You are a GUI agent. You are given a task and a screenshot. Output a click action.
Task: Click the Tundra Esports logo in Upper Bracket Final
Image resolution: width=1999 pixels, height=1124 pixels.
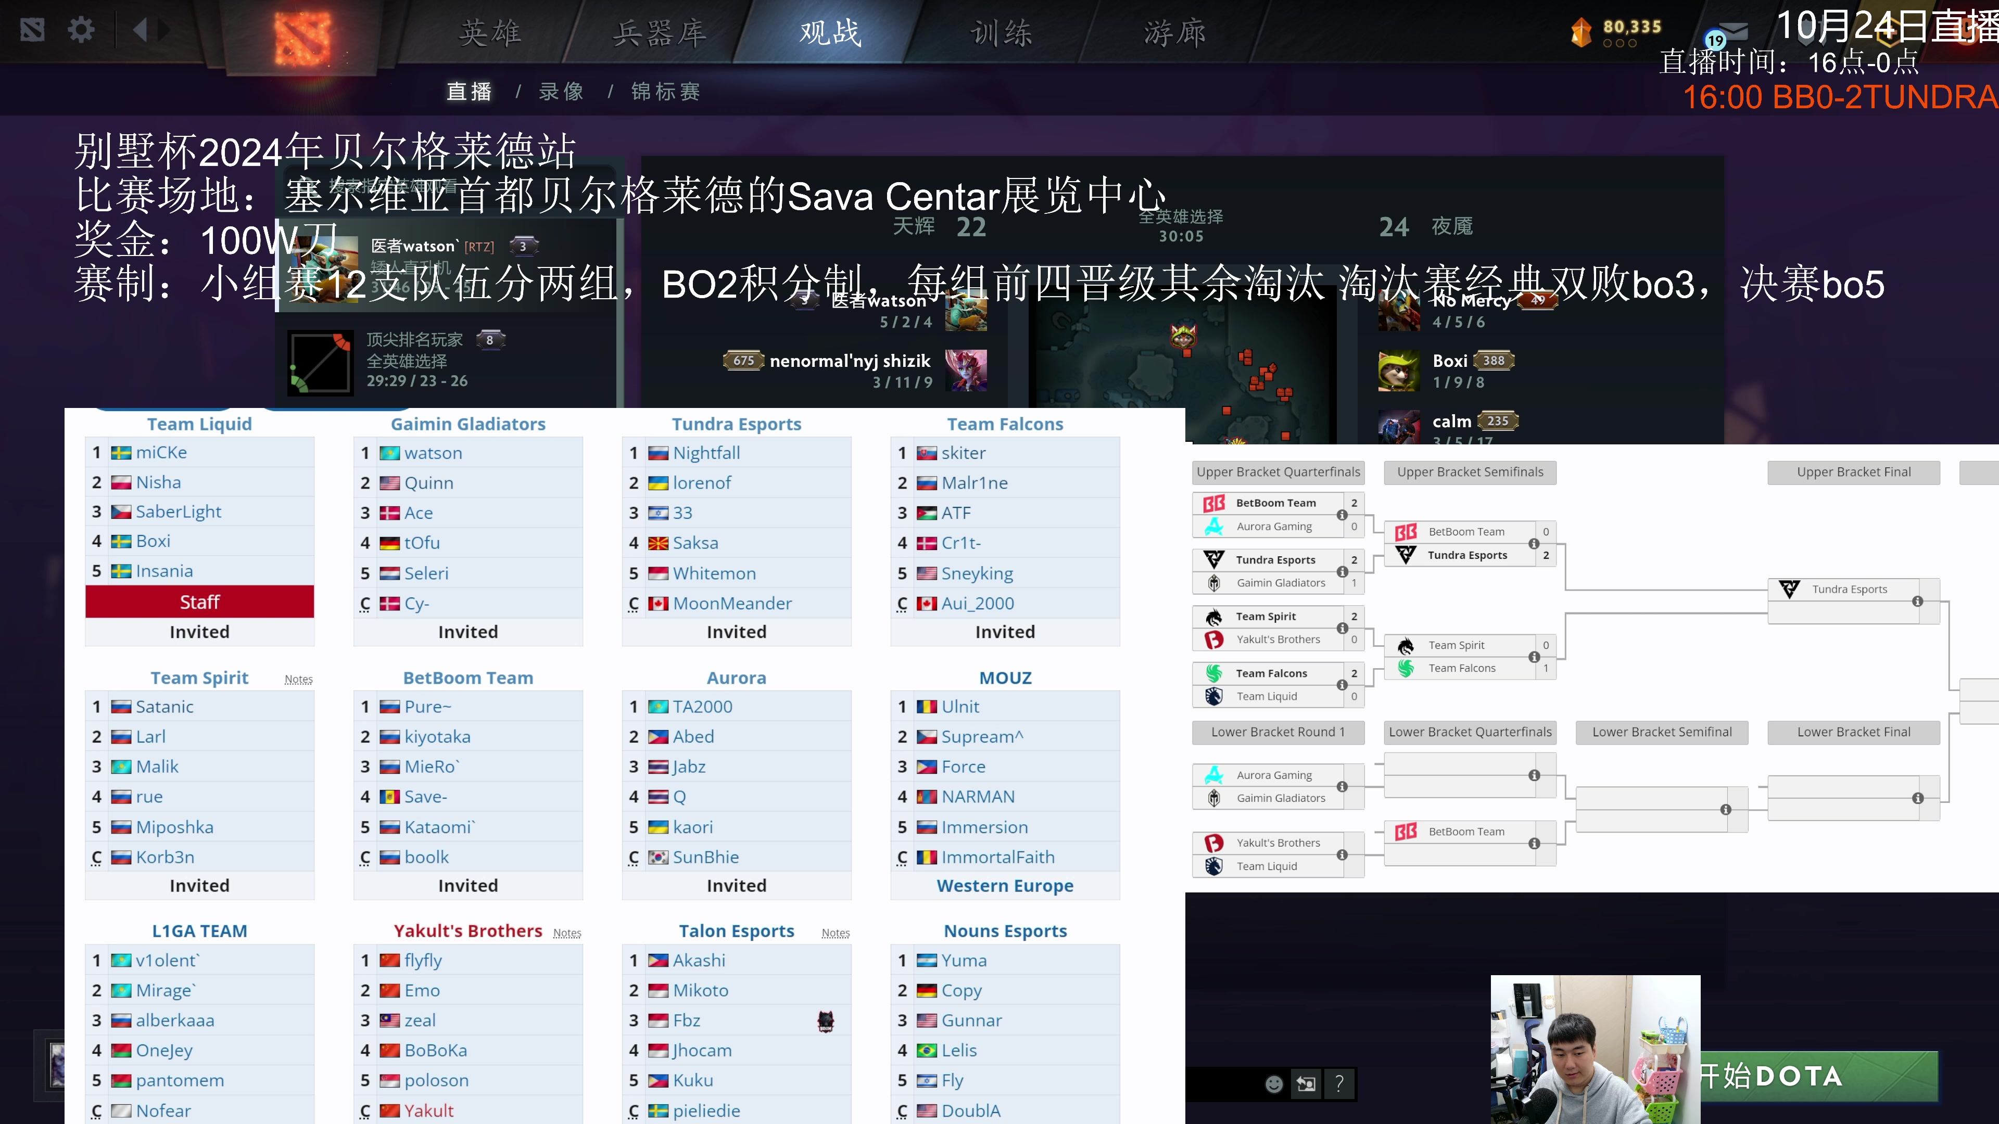click(x=1789, y=589)
